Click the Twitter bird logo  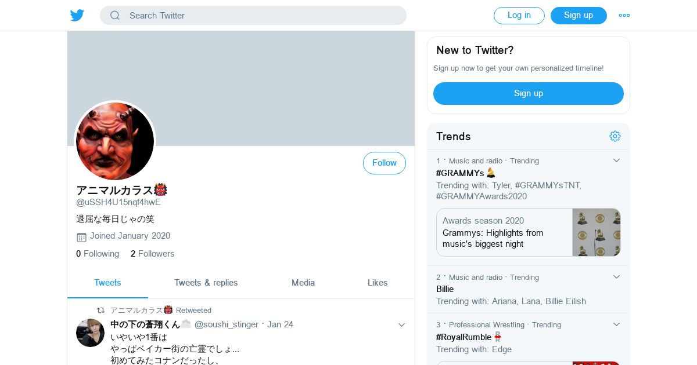77,16
